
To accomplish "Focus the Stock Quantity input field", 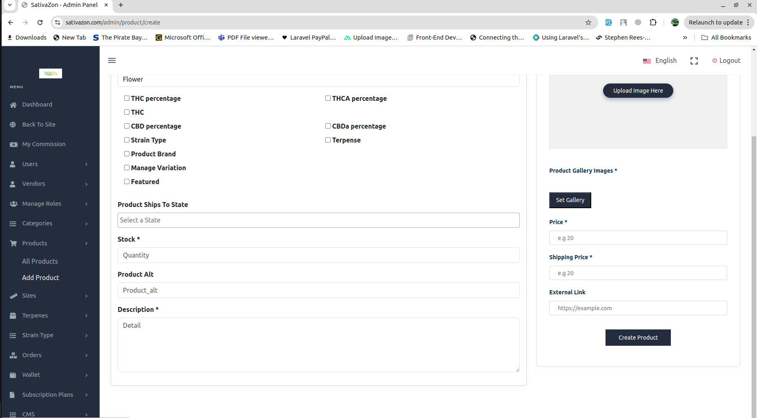I will click(318, 255).
